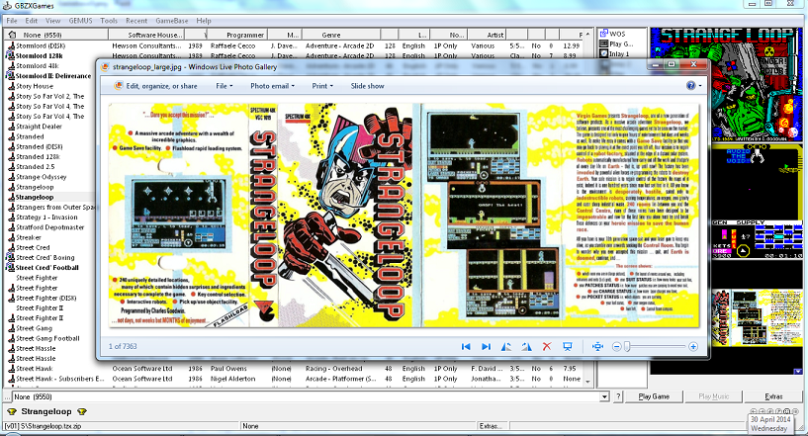The height and width of the screenshot is (436, 808).
Task: Open the GameBase menu
Action: 172,21
